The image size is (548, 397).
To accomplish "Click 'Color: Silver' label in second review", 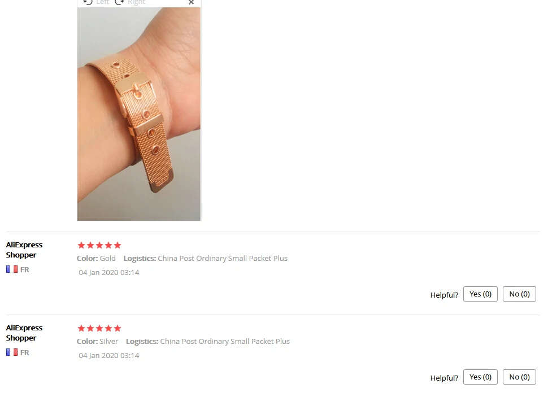I will pyautogui.click(x=98, y=341).
